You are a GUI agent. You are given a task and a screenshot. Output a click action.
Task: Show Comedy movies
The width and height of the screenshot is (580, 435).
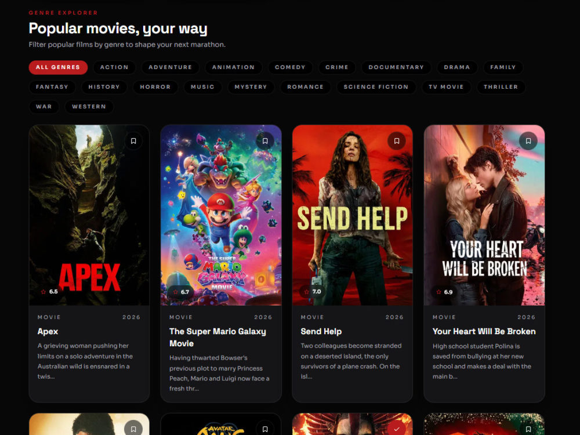[291, 67]
